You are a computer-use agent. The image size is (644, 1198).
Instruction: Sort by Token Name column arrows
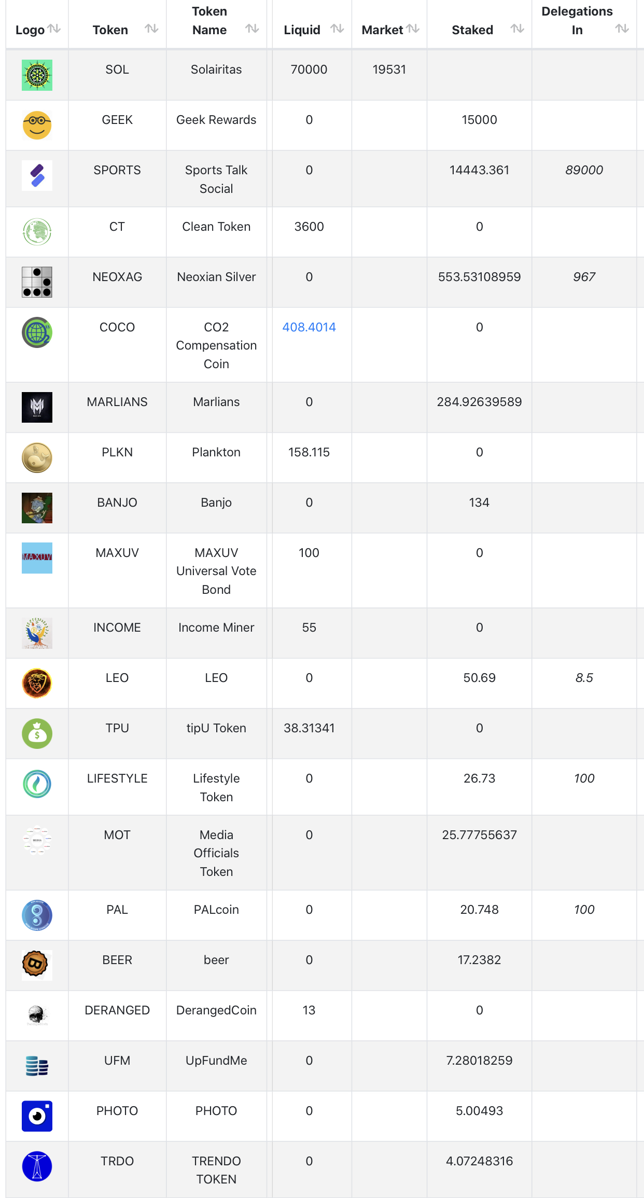[252, 29]
